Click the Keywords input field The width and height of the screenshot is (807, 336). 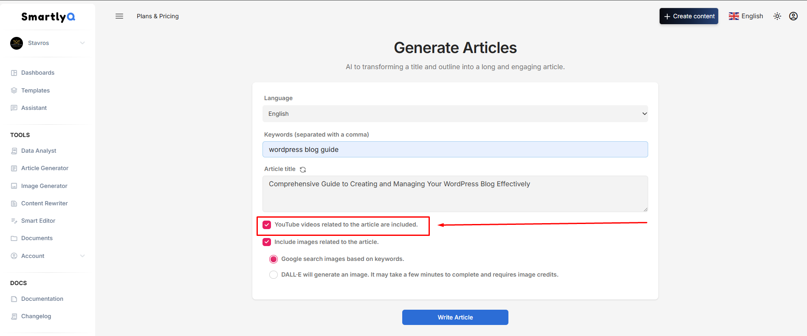pos(455,149)
